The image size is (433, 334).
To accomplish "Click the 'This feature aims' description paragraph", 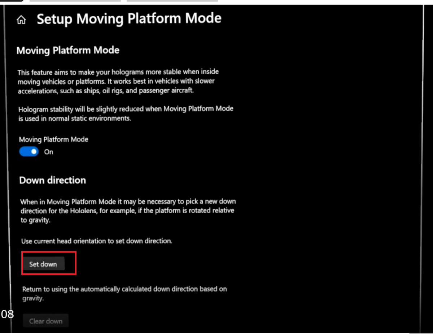I will (118, 81).
